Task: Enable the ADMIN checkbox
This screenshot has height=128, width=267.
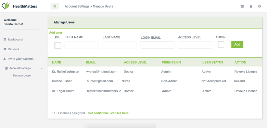Action: 221,44
